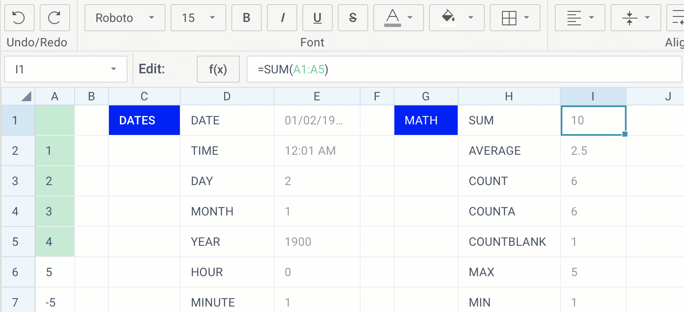
Task: Click the Undo arrow icon
Action: click(x=19, y=18)
